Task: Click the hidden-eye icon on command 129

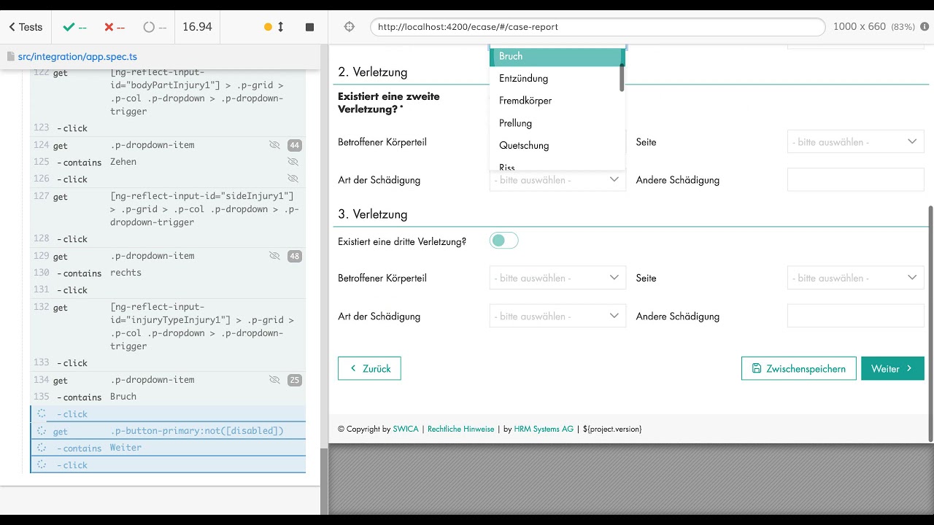Action: (274, 256)
